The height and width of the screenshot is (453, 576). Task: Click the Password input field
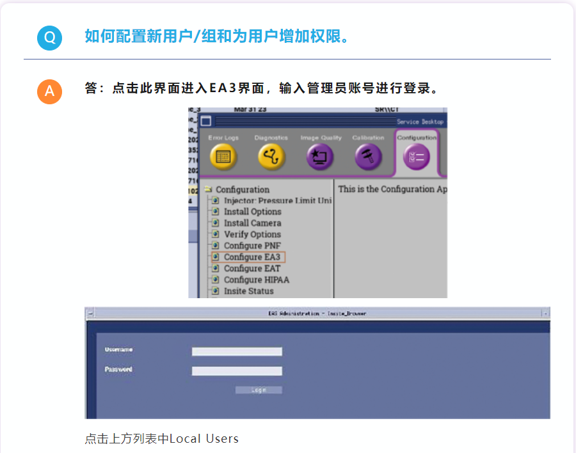pos(237,371)
